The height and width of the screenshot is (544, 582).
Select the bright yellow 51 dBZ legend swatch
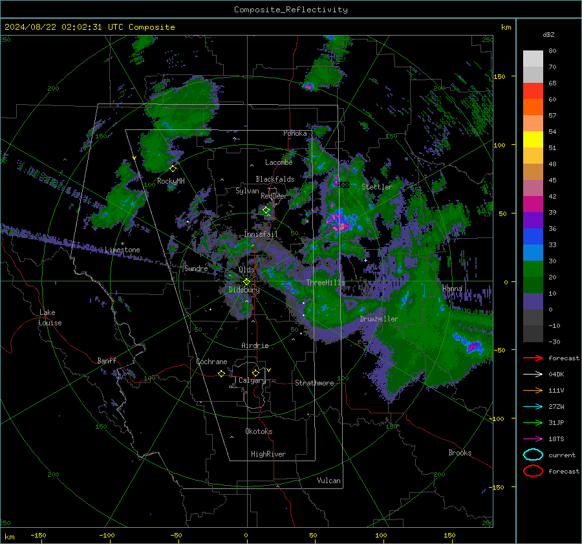pyautogui.click(x=533, y=140)
